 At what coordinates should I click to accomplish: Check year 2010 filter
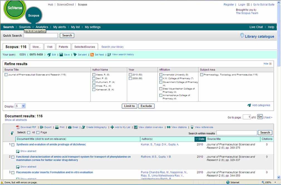pyautogui.click(x=130, y=75)
